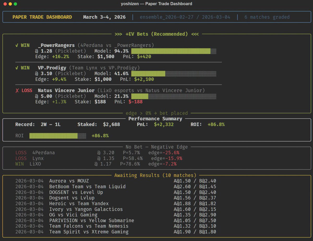The height and width of the screenshot is (241, 313).
Task: Click the A@2.60 / B@1.45 odds
Action: click(195, 186)
